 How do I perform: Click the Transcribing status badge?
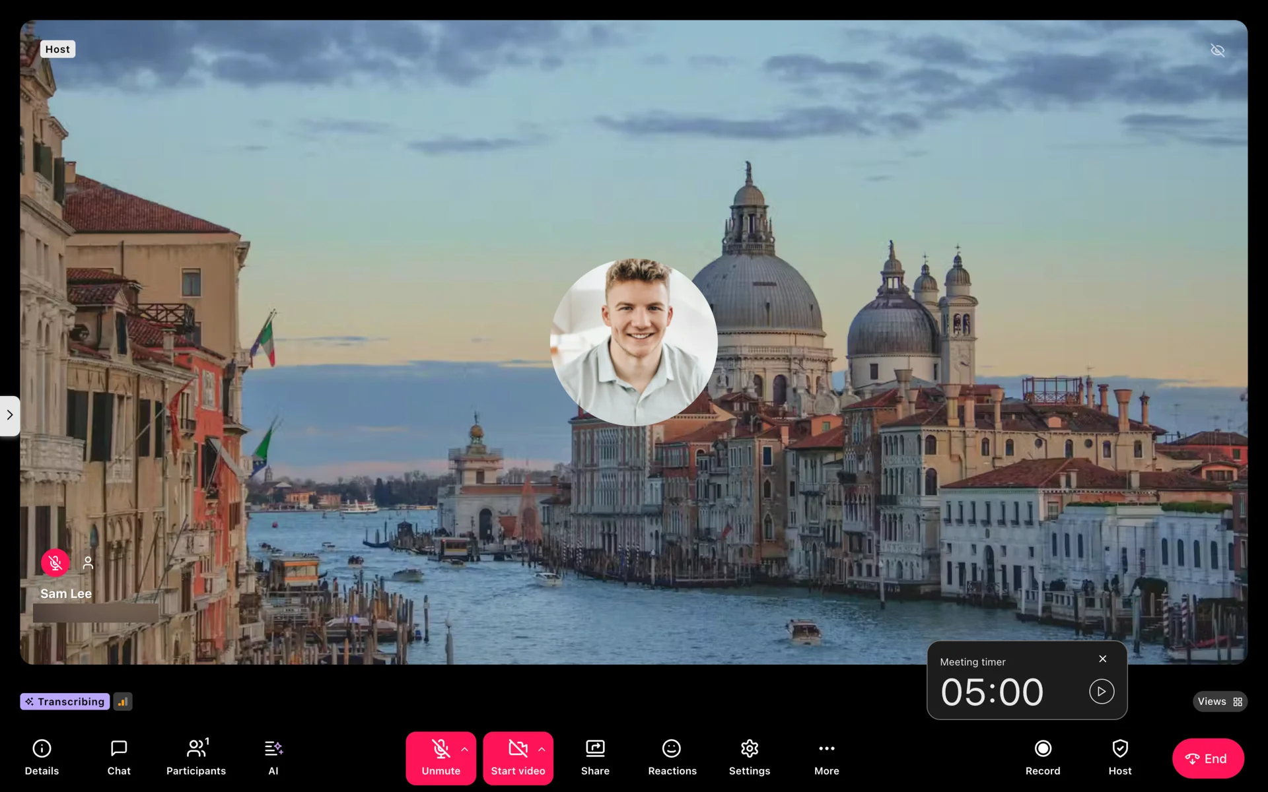[x=65, y=702]
